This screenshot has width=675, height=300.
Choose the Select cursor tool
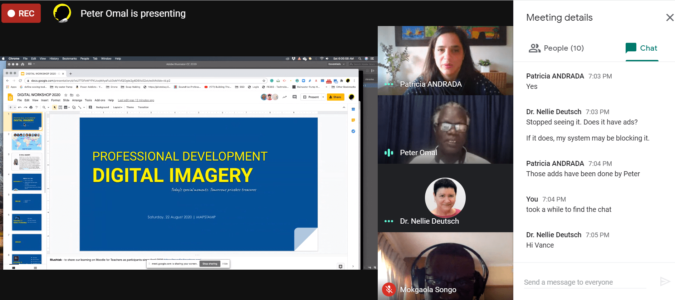click(x=55, y=107)
